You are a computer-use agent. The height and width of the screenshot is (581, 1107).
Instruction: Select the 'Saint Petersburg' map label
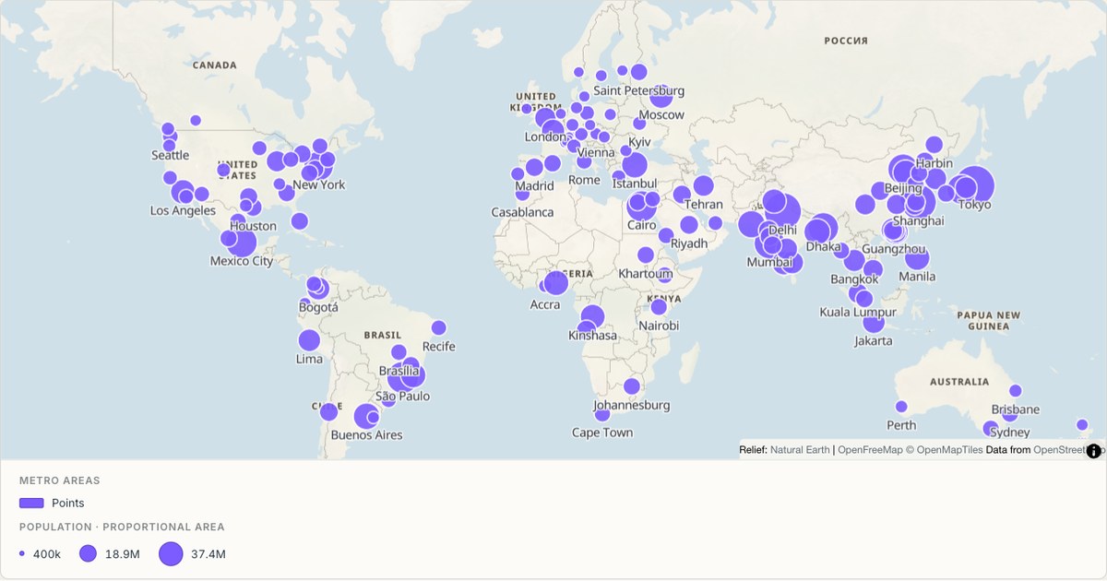pos(639,90)
